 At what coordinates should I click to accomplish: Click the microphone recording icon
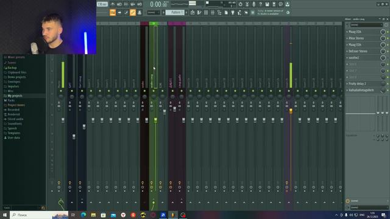[253, 4]
